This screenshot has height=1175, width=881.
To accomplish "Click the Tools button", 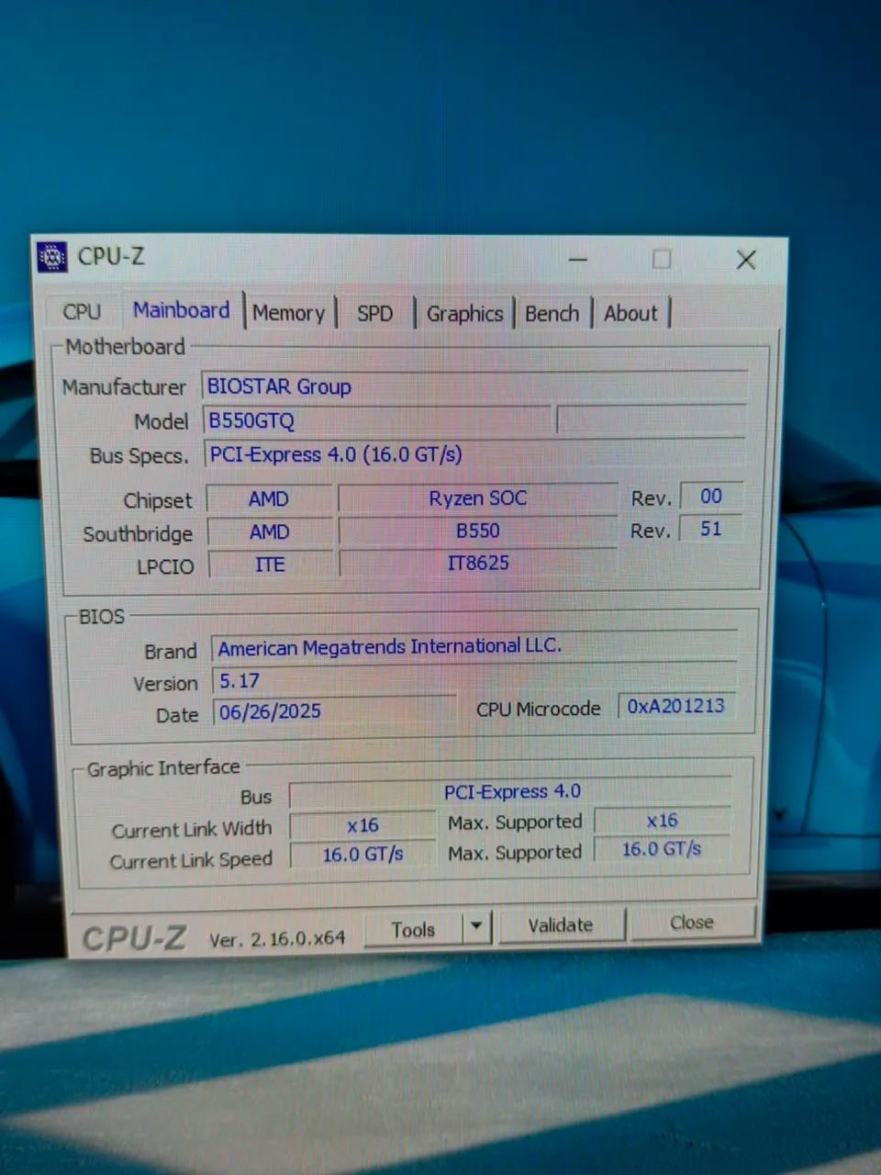I will (414, 930).
